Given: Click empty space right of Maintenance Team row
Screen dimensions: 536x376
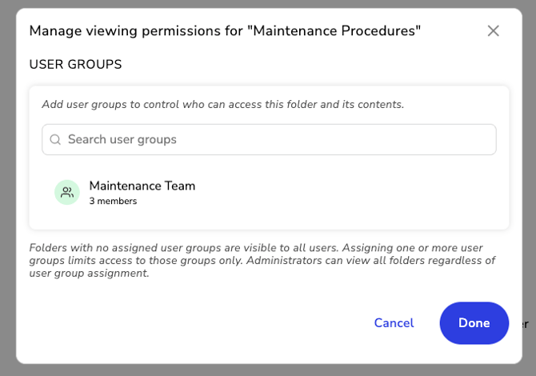Looking at the screenshot, I should (x=360, y=192).
